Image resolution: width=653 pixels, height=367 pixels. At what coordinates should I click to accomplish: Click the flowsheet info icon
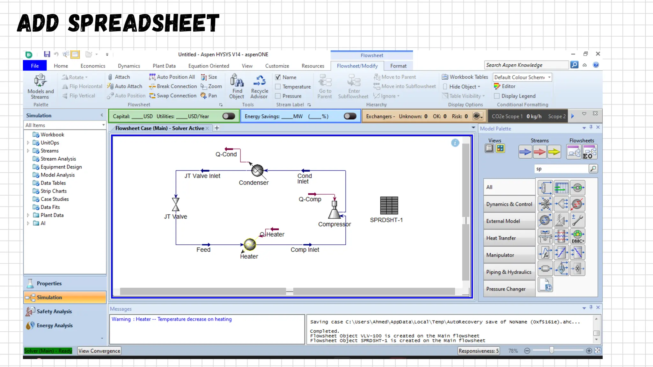point(455,143)
